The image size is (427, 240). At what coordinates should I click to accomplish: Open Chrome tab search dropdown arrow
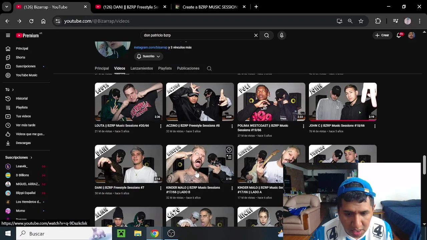coord(7,7)
